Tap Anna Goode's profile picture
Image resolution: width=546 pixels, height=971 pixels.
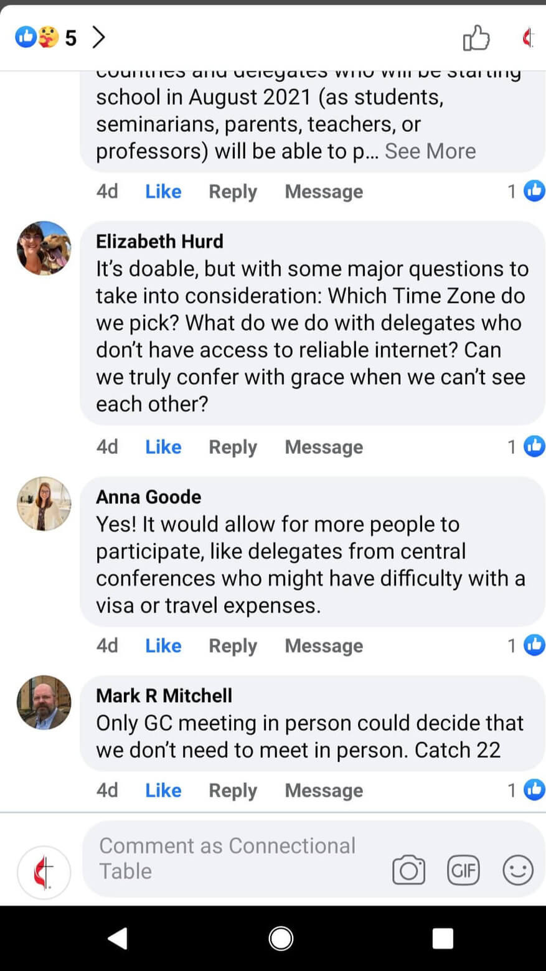point(44,503)
